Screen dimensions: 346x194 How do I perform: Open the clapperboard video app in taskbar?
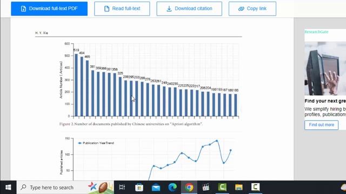coord(205,188)
